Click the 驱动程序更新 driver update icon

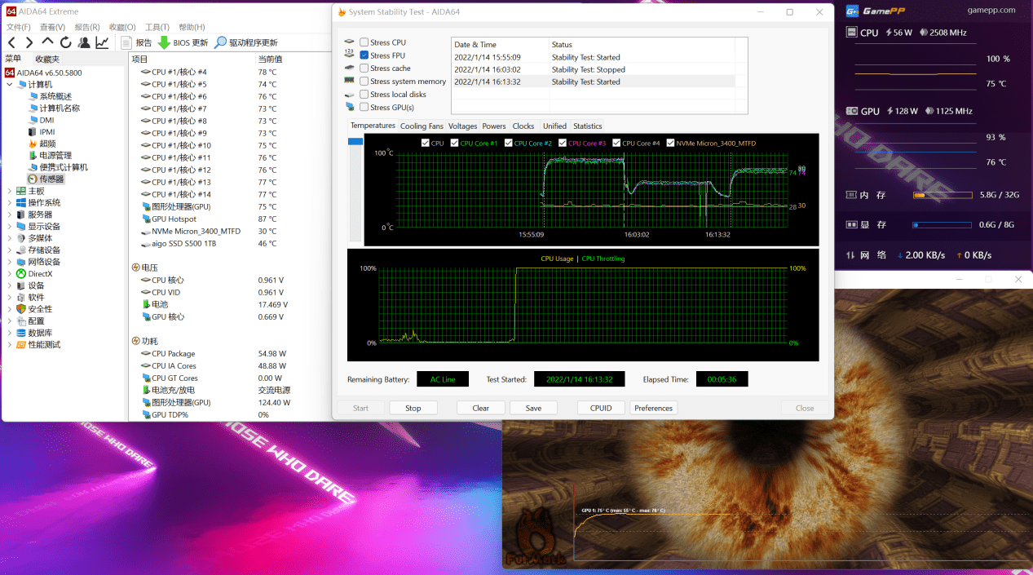pyautogui.click(x=220, y=42)
